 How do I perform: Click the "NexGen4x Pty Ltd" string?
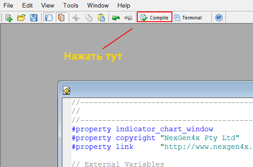coord(200,138)
